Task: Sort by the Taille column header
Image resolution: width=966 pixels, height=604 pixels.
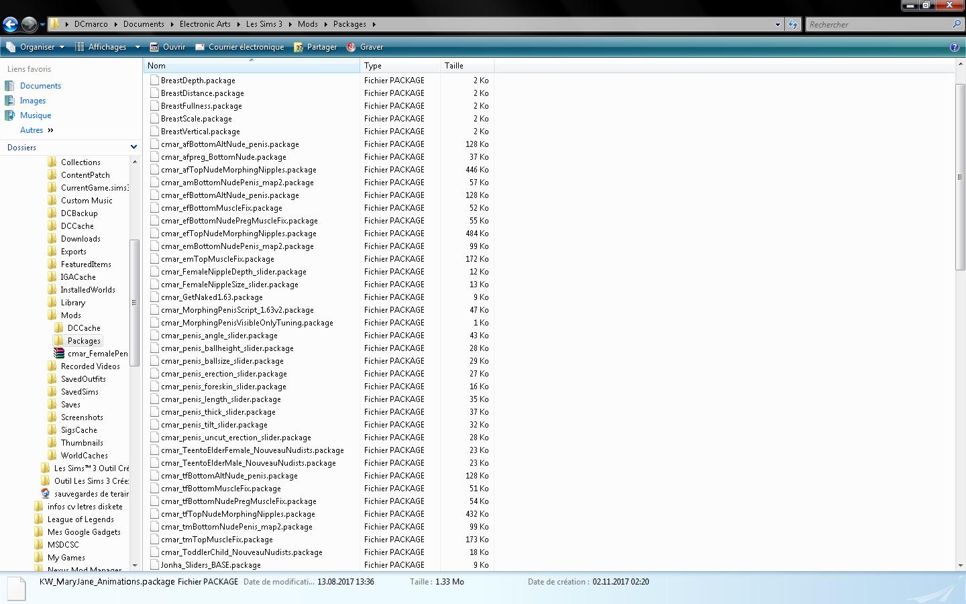Action: (x=467, y=66)
